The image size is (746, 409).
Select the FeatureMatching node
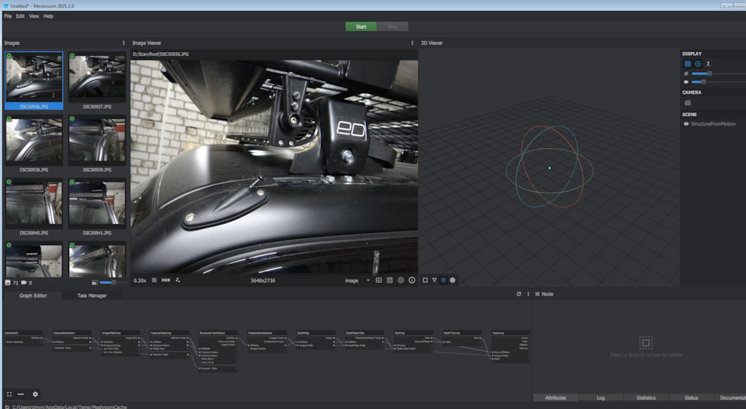coord(169,344)
